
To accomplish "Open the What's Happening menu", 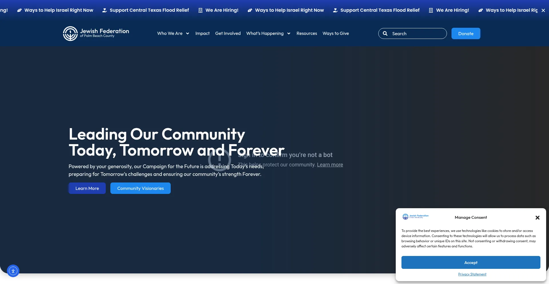I will pos(265,33).
